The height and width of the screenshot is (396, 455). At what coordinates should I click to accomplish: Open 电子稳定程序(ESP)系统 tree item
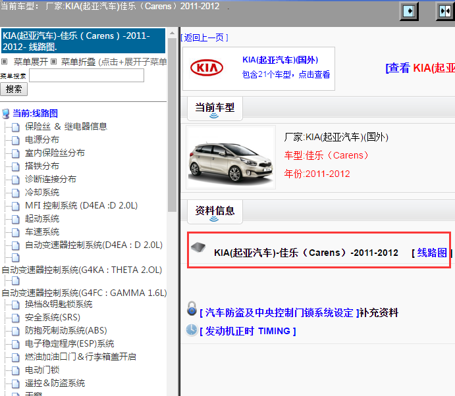tap(70, 344)
